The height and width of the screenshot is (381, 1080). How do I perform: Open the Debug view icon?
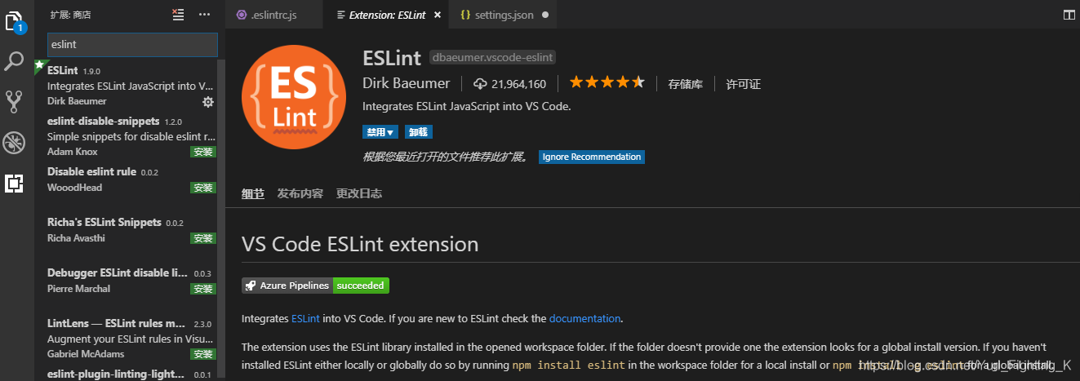15,143
